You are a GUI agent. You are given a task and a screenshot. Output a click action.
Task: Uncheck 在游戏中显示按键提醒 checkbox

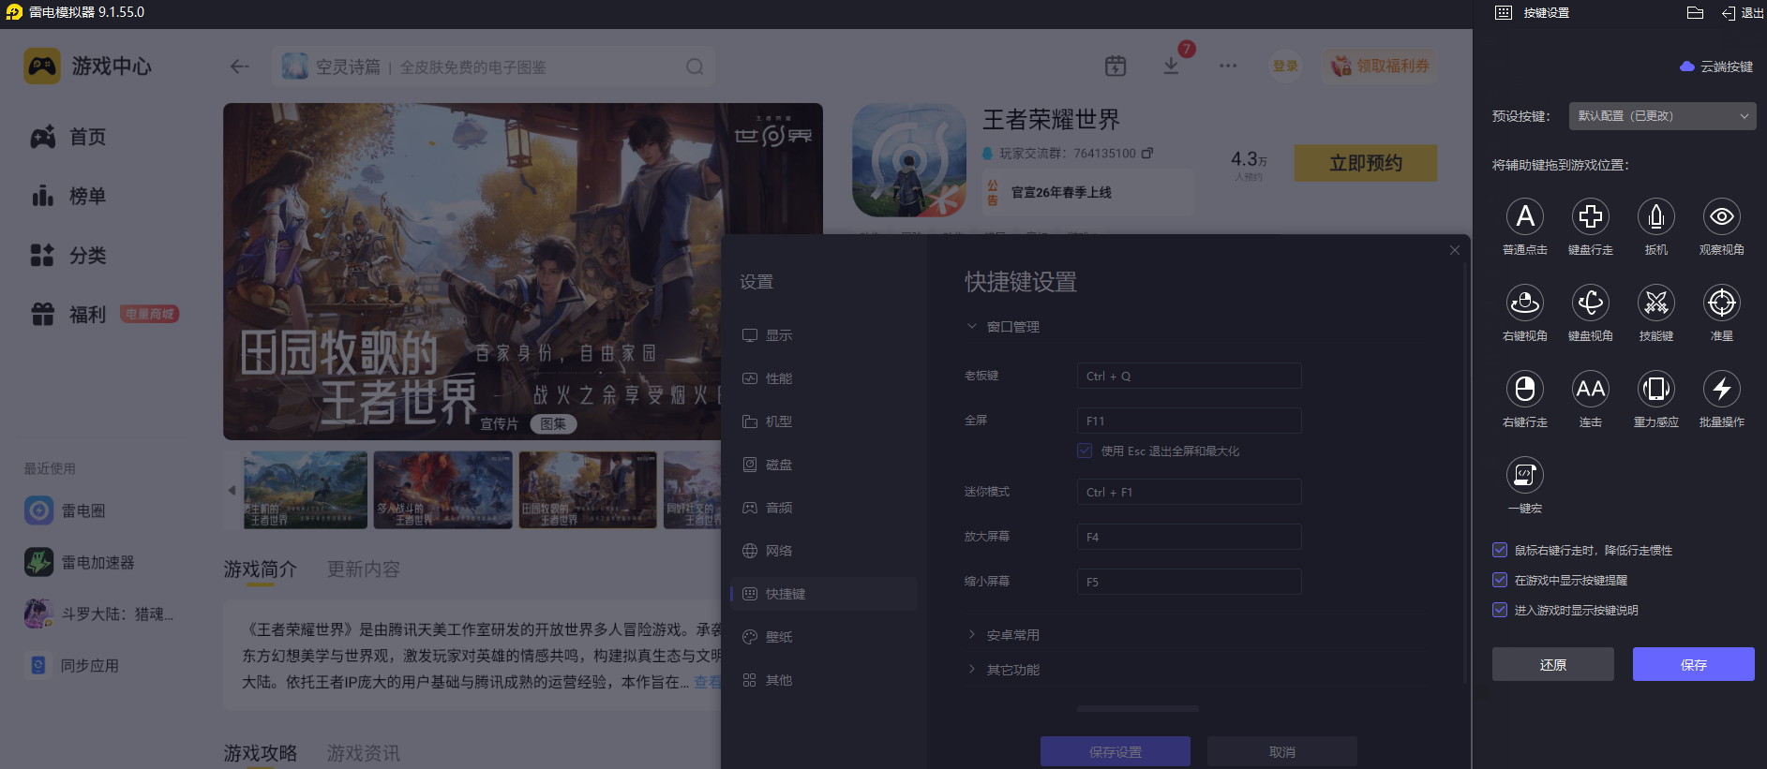(1500, 581)
